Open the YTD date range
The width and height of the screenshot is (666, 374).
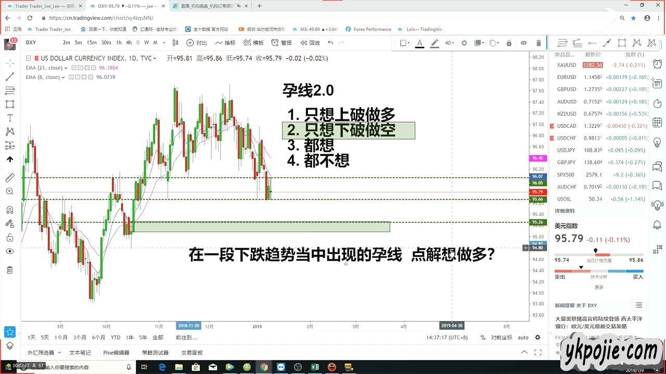[116, 338]
